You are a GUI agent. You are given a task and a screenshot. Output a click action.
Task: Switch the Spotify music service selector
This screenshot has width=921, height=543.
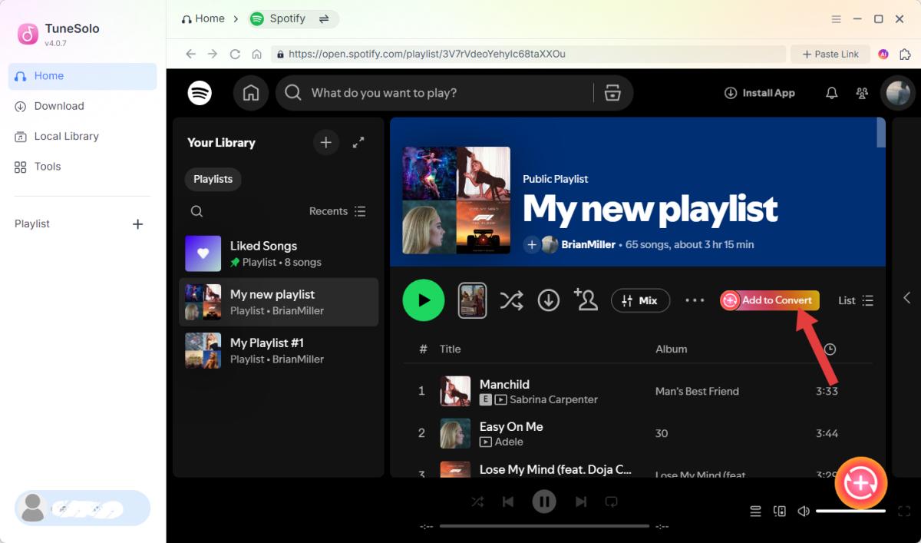click(x=294, y=18)
